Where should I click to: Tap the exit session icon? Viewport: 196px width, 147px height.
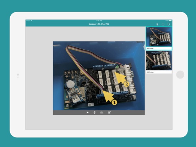click(x=169, y=24)
